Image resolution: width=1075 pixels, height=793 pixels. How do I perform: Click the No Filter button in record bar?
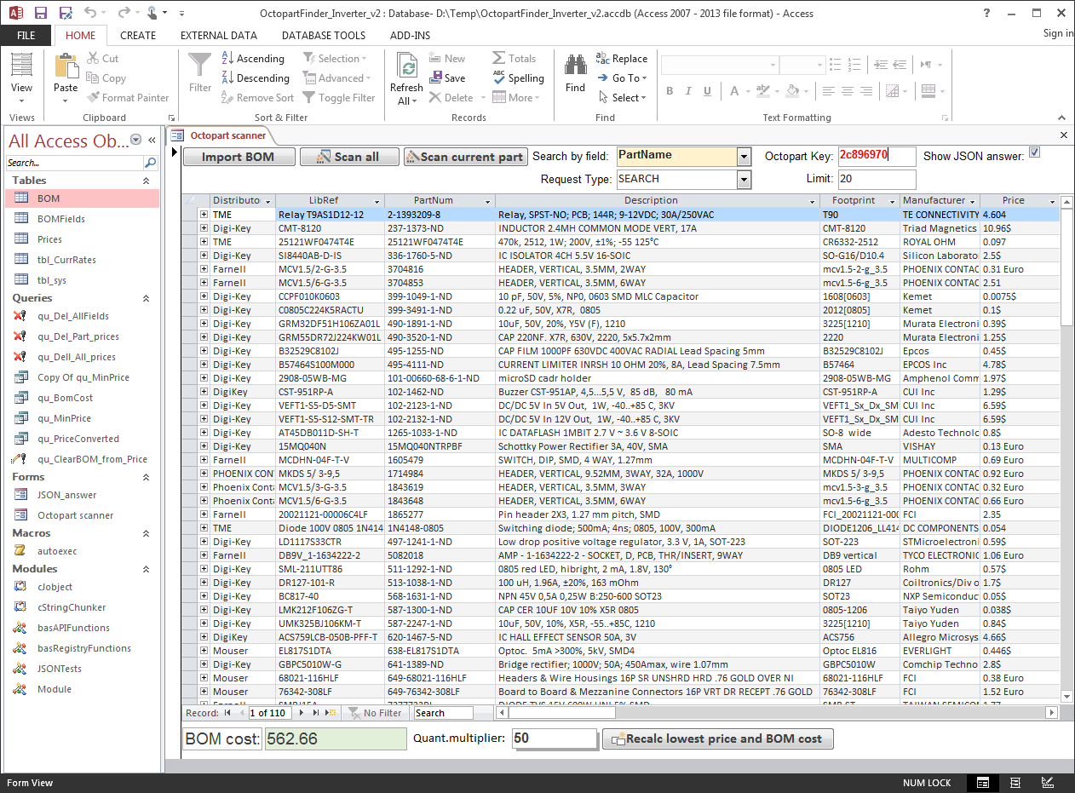pos(376,713)
